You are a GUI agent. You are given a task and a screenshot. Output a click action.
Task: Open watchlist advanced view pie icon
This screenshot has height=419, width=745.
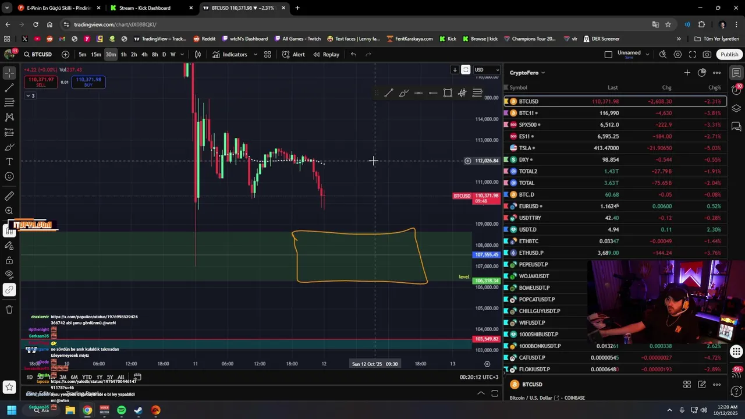tap(702, 73)
